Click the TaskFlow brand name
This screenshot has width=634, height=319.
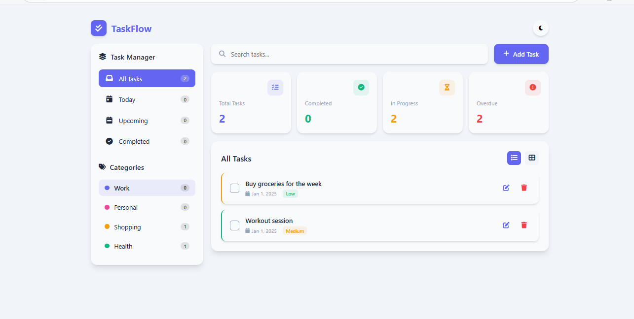point(131,29)
